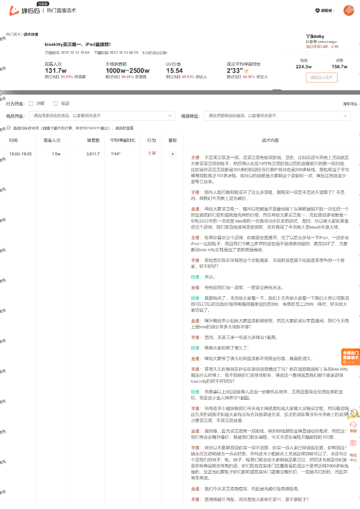Click the 时间 column header

pyautogui.click(x=13, y=140)
